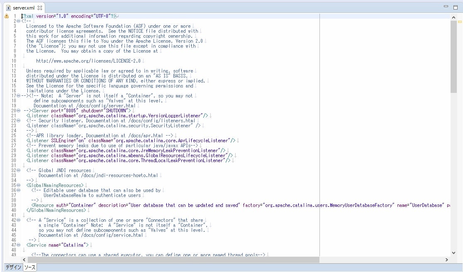The height and width of the screenshot is (272, 463).
Task: Click the yellow overview ruler warning marker
Action: pyautogui.click(x=460, y=22)
